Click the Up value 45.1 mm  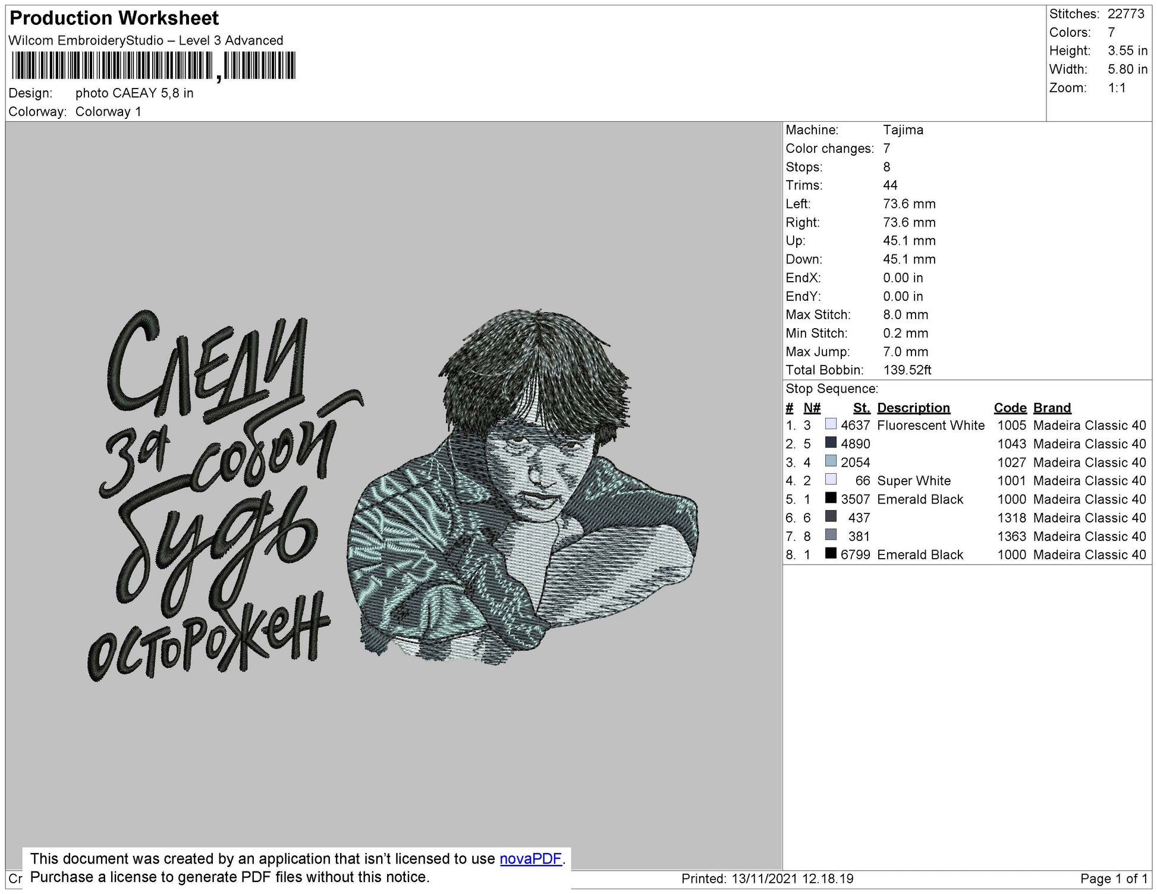[x=909, y=241]
